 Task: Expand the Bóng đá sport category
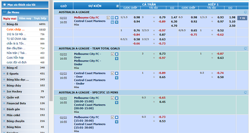coord(25,24)
